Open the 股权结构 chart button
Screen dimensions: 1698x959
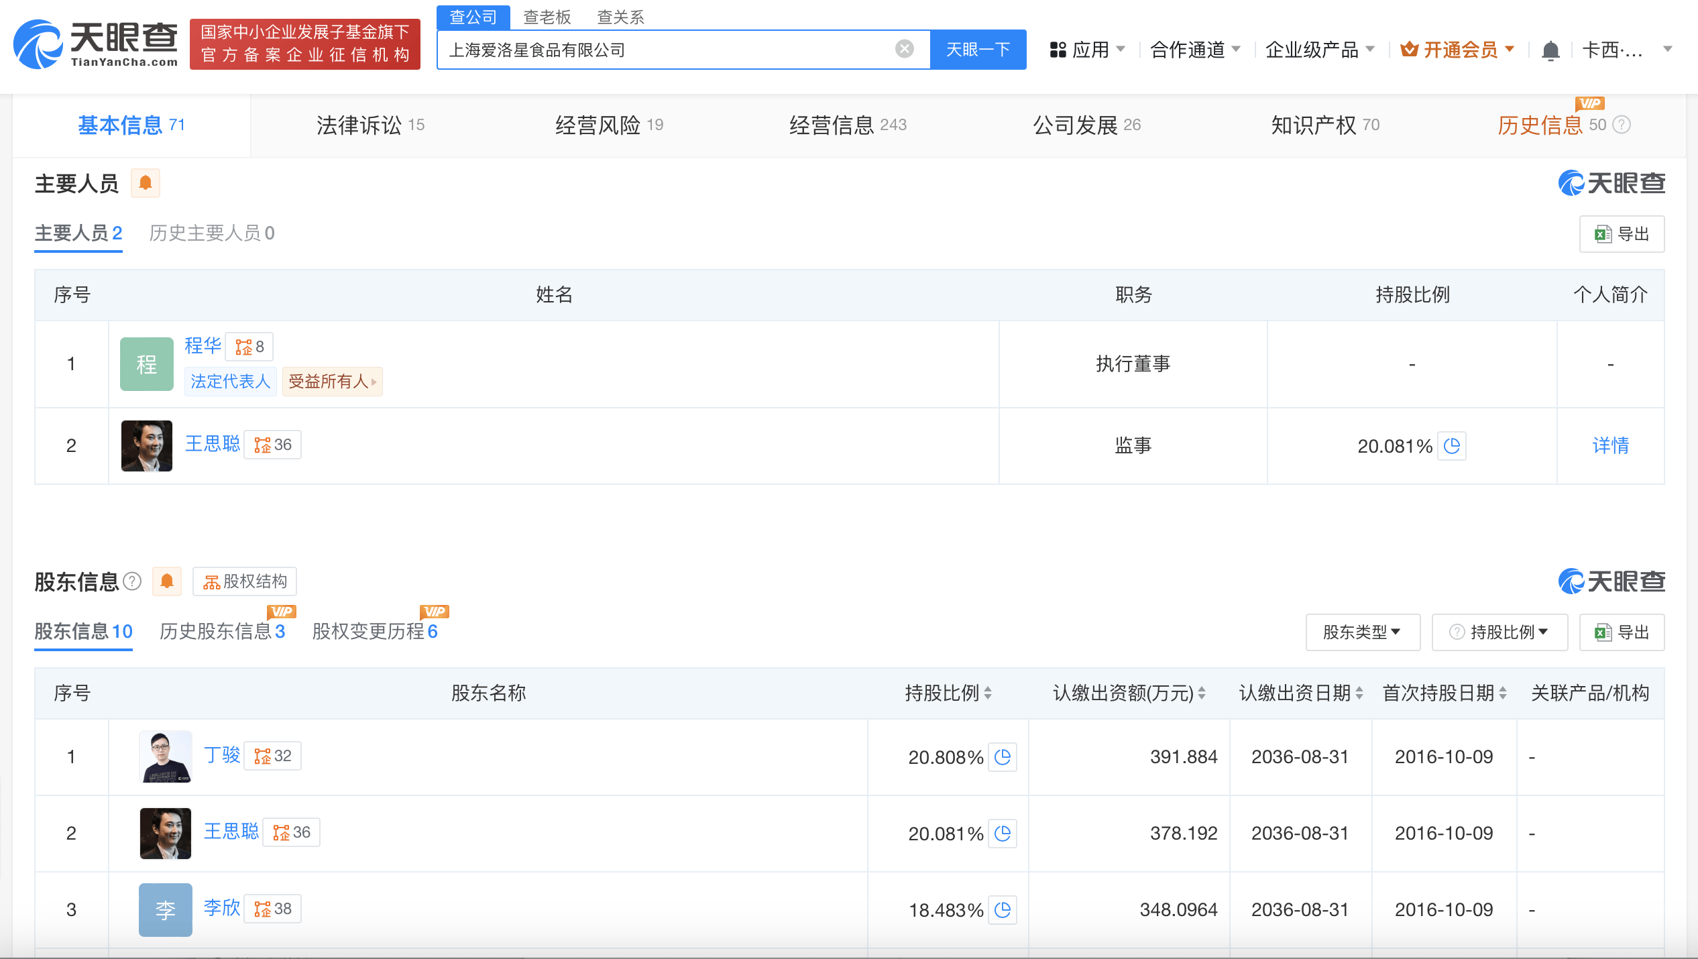coord(245,581)
